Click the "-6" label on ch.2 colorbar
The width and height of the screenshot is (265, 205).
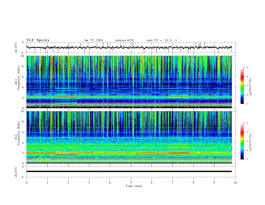247,150
